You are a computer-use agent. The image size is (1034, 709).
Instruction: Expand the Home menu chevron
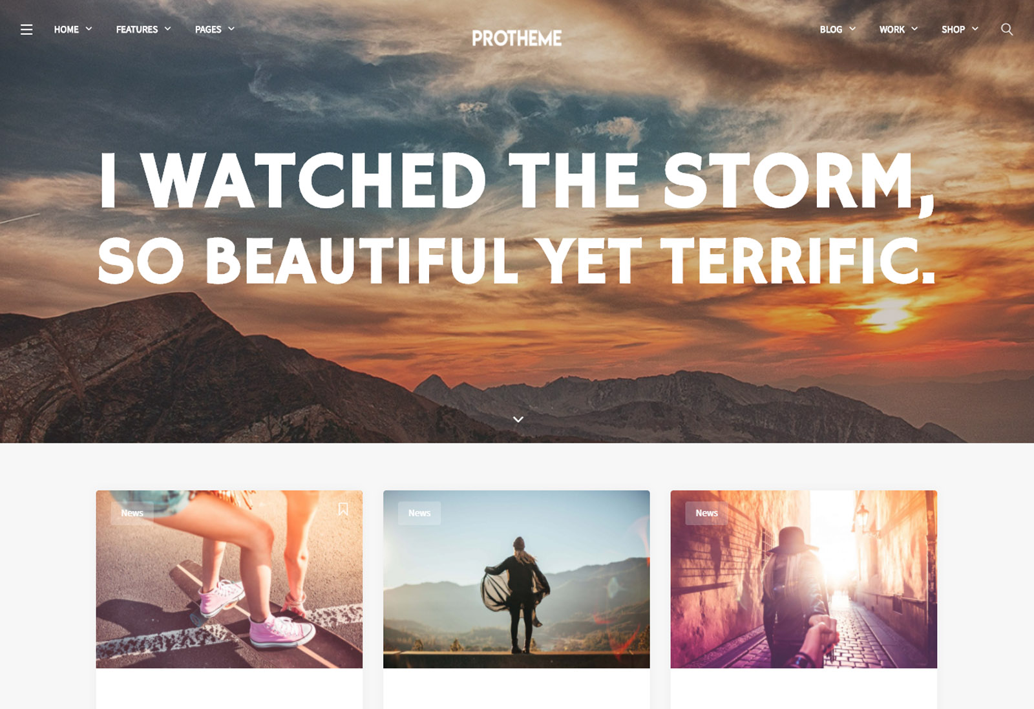pyautogui.click(x=89, y=29)
